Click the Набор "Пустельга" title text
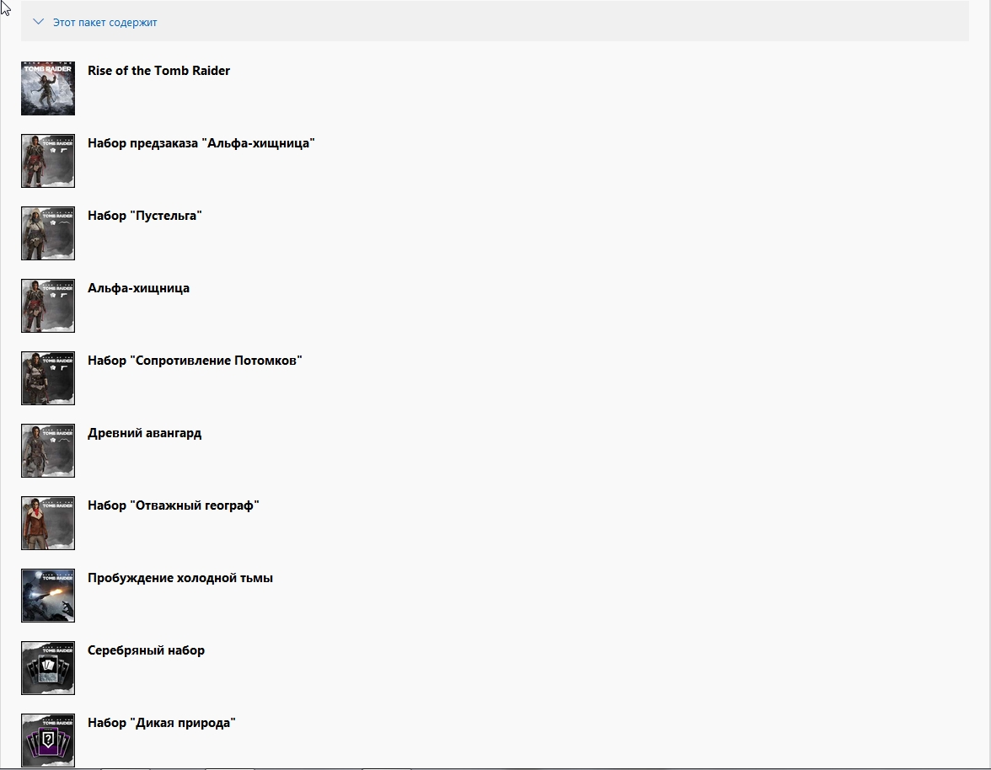 click(x=144, y=216)
